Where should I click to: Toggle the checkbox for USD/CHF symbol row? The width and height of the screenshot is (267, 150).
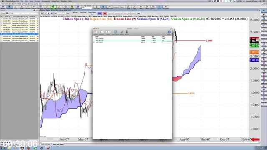point(2,39)
